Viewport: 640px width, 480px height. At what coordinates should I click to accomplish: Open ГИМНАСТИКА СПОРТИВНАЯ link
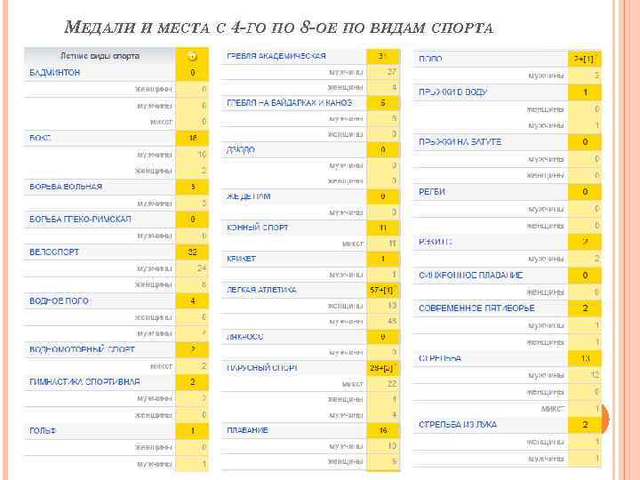click(84, 381)
